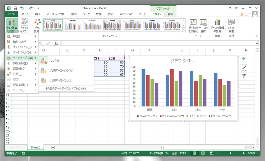265x161 pixels.
Task: Click データの選択 icon
Action: pos(203,26)
